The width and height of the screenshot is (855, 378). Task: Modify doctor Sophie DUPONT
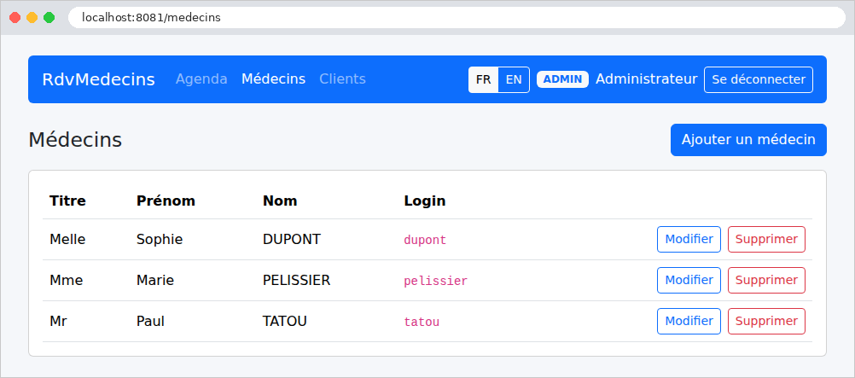689,239
